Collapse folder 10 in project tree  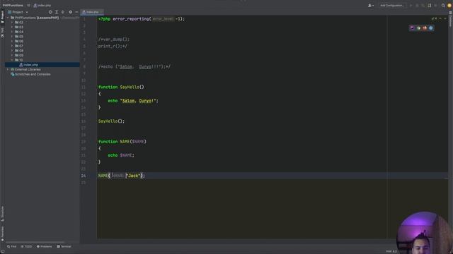tap(12, 60)
